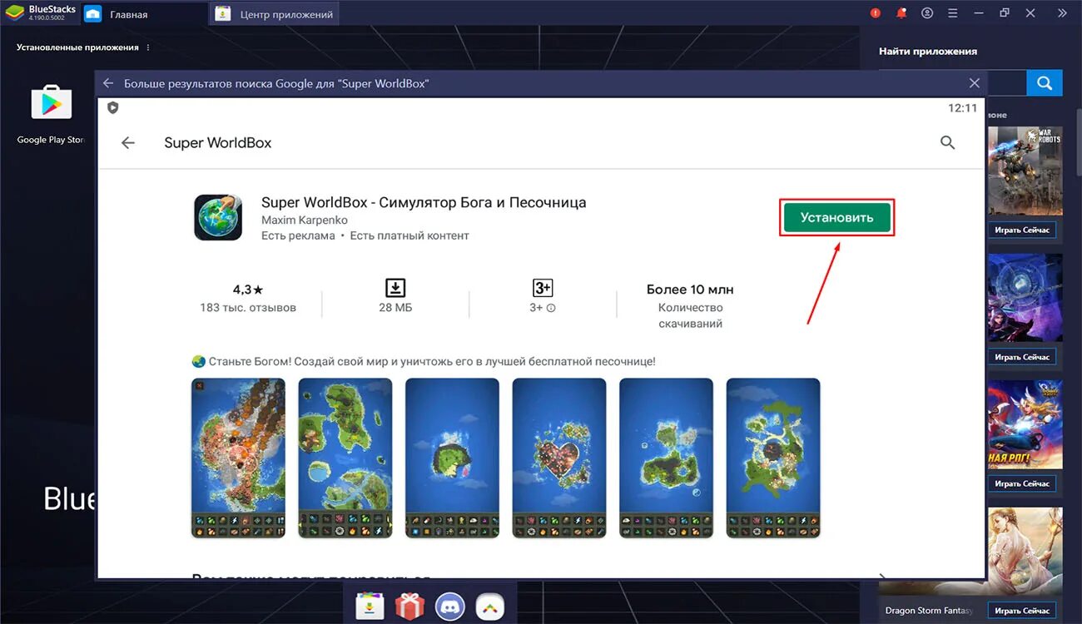Click the shield icon in status bar
The height and width of the screenshot is (624, 1082).
(x=113, y=108)
